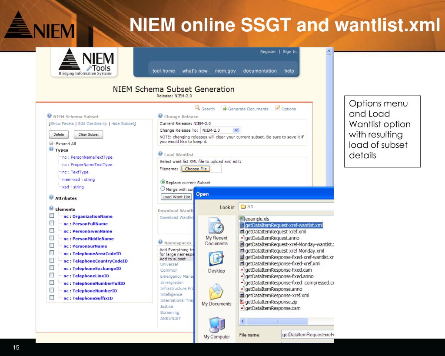Check the nc:OrganizationName checkbox

click(52, 216)
